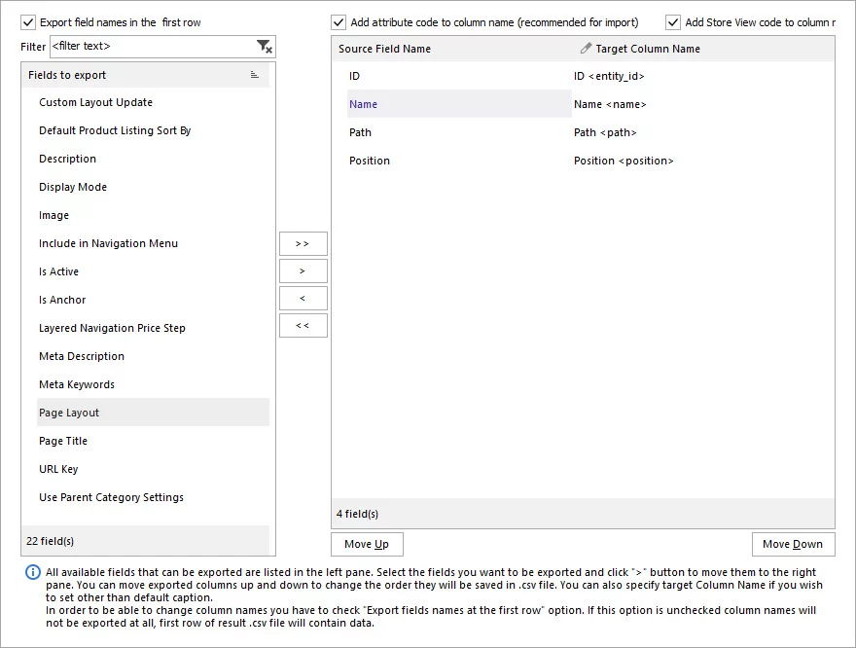Select the Name source field row

[x=459, y=104]
